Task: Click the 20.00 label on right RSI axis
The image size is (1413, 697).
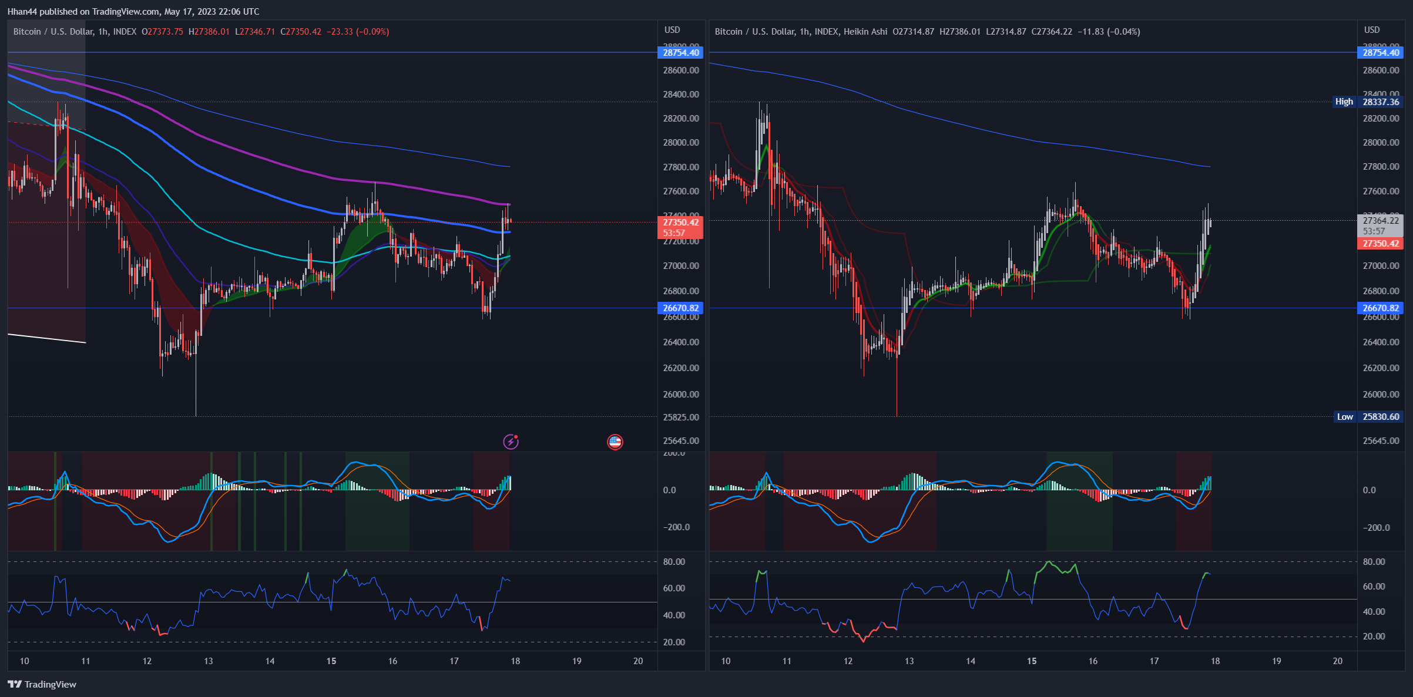Action: click(1374, 637)
